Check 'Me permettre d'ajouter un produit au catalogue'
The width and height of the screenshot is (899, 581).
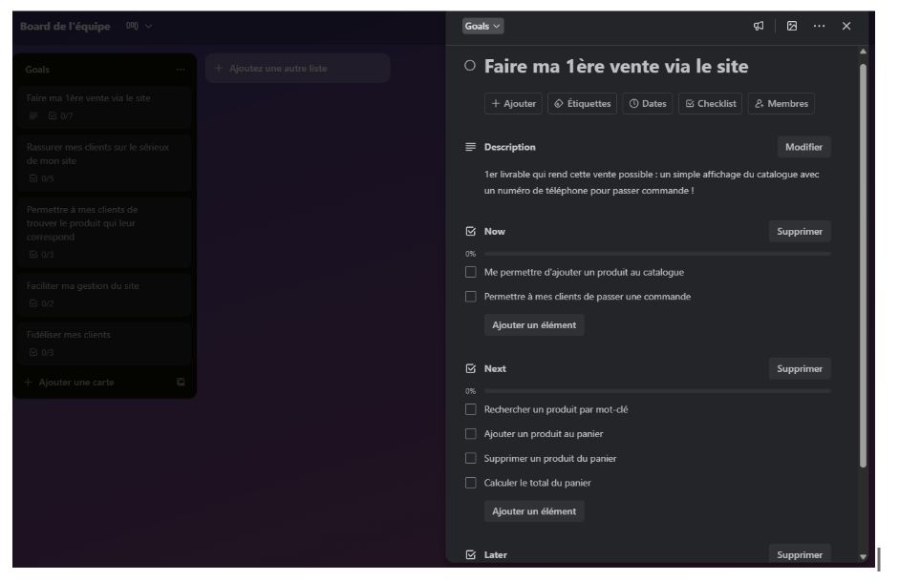470,272
